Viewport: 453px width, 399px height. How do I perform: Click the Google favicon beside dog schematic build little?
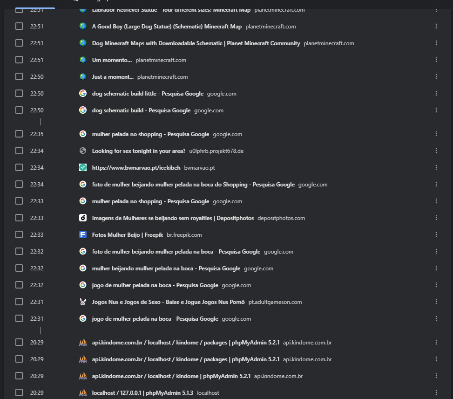(83, 93)
